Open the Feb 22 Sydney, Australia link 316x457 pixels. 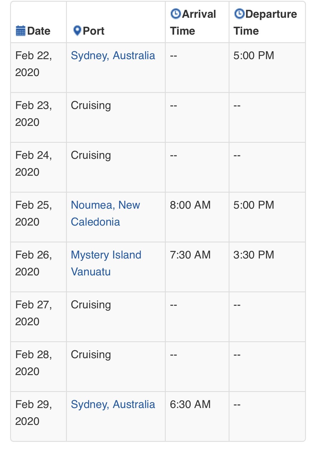pos(113,55)
